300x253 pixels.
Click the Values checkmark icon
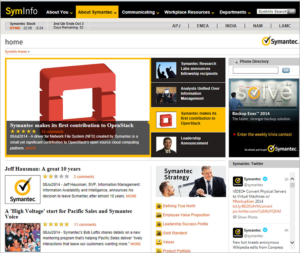click(159, 242)
